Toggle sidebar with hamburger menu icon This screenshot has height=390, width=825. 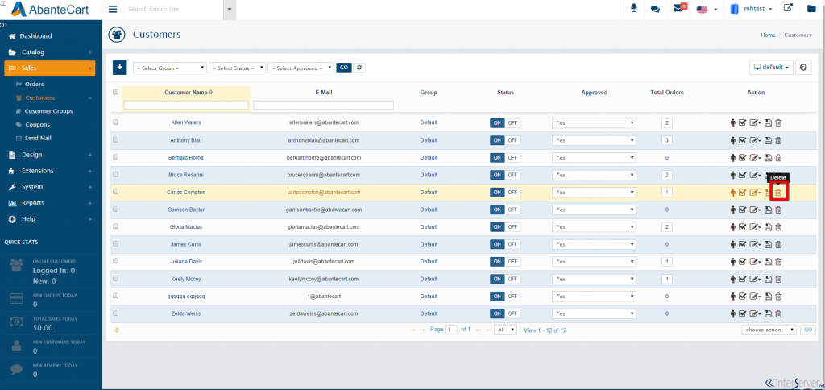(x=113, y=9)
